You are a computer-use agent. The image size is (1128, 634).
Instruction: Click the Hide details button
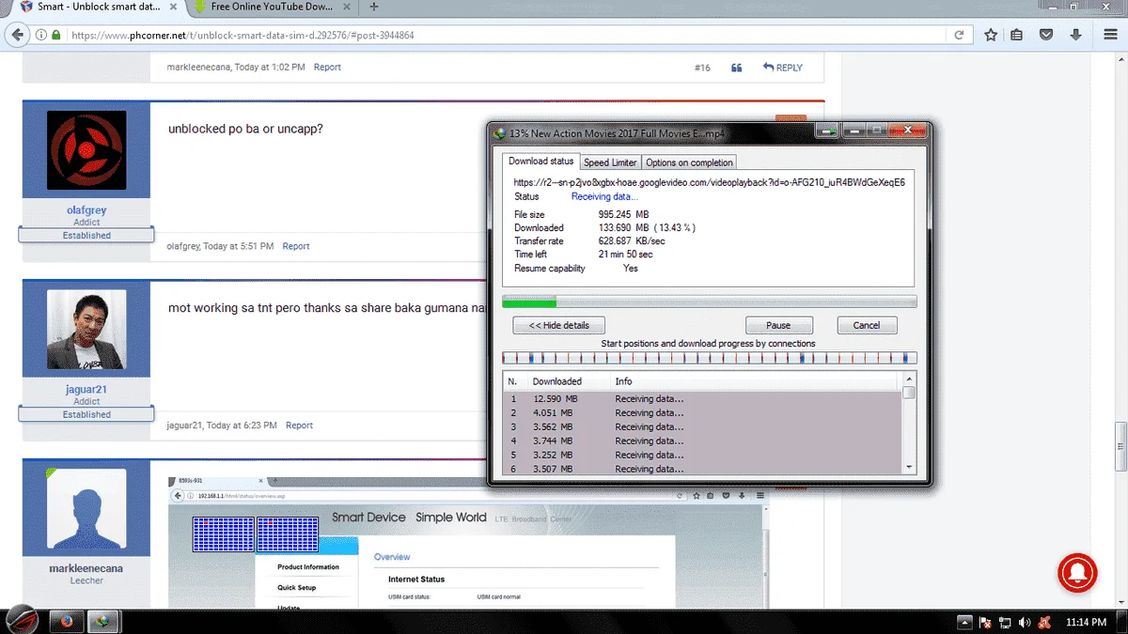[558, 325]
